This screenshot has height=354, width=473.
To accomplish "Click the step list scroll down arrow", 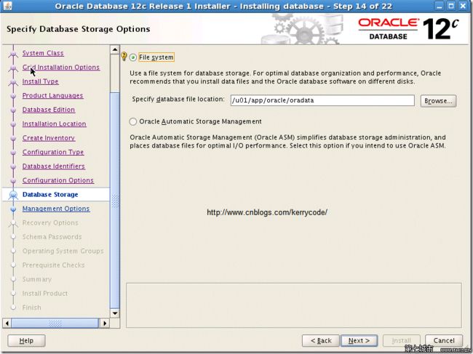I will coord(115,313).
